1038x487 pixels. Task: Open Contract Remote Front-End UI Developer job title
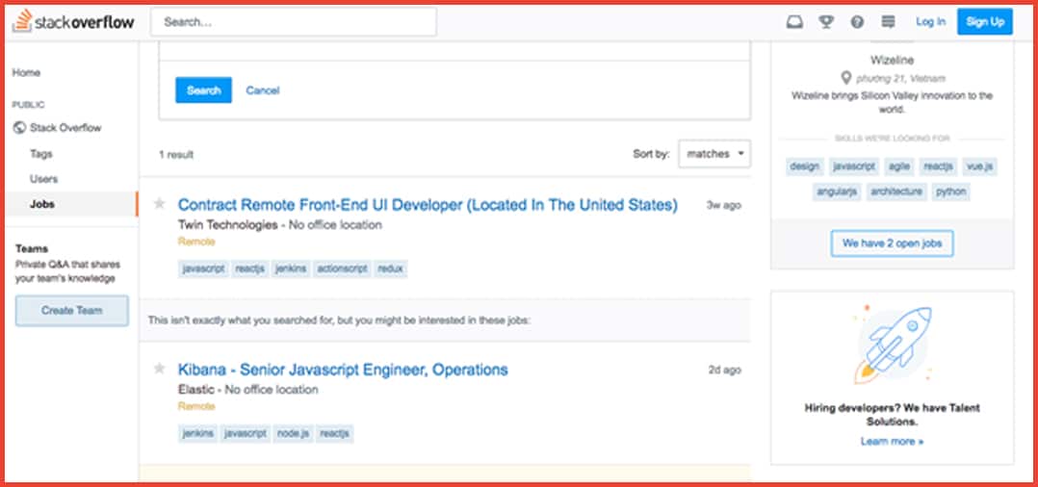428,205
